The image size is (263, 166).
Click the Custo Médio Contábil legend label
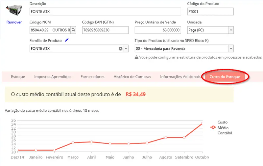(x=225, y=128)
